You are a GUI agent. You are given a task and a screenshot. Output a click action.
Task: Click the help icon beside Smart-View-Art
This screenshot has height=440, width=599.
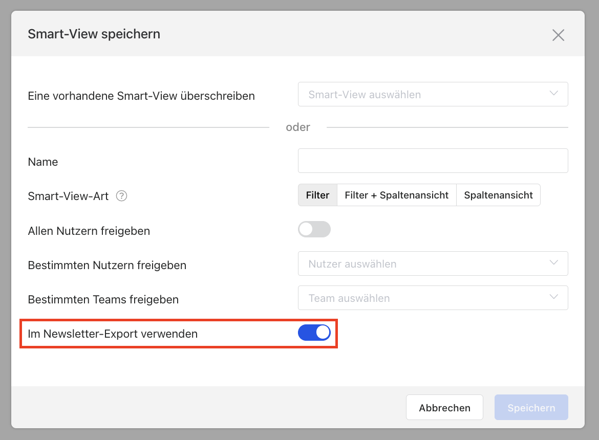(x=121, y=196)
